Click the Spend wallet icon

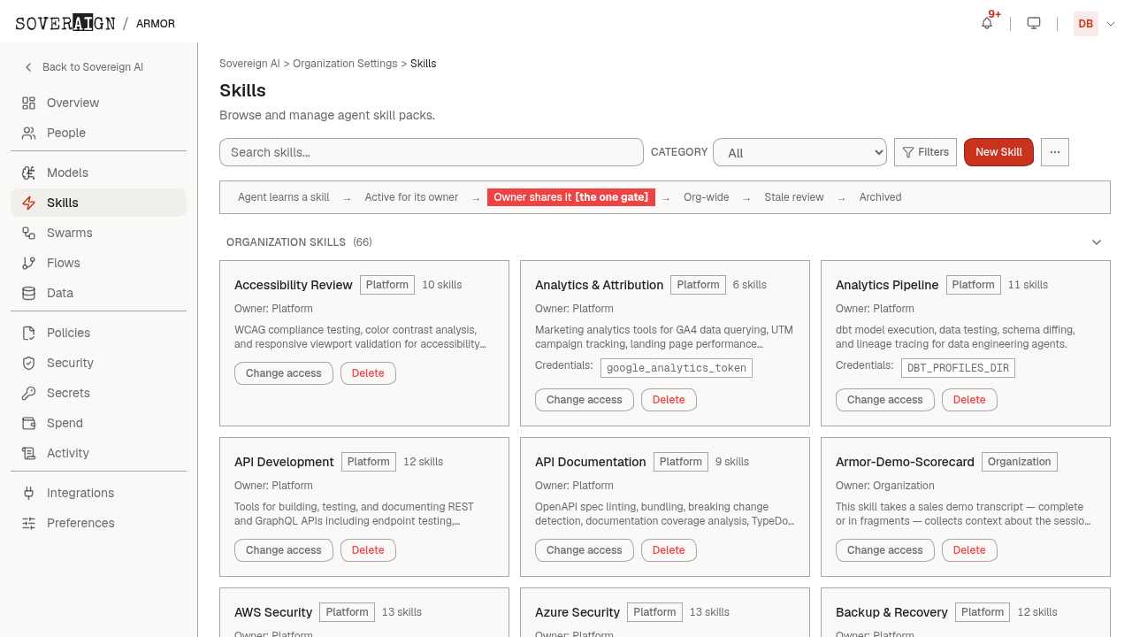pos(29,423)
